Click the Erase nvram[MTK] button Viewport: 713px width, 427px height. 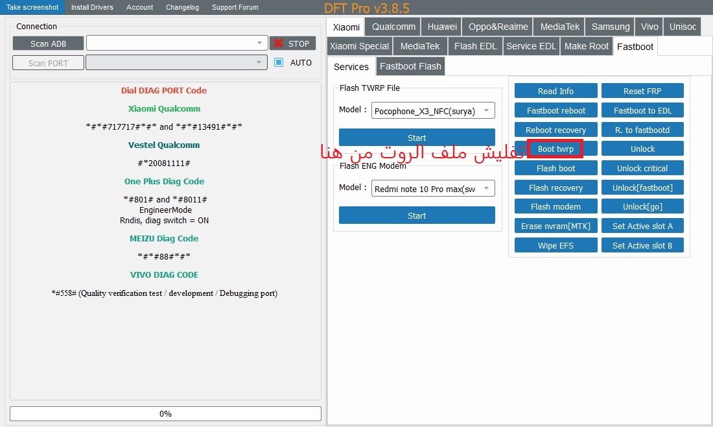point(555,226)
